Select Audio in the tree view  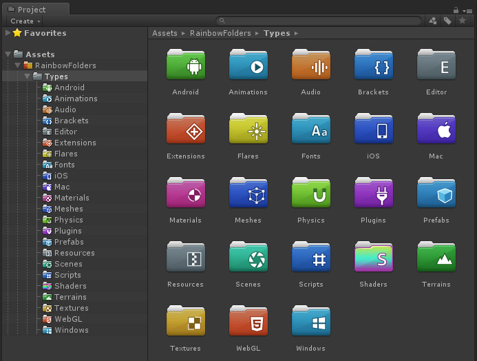pyautogui.click(x=65, y=110)
